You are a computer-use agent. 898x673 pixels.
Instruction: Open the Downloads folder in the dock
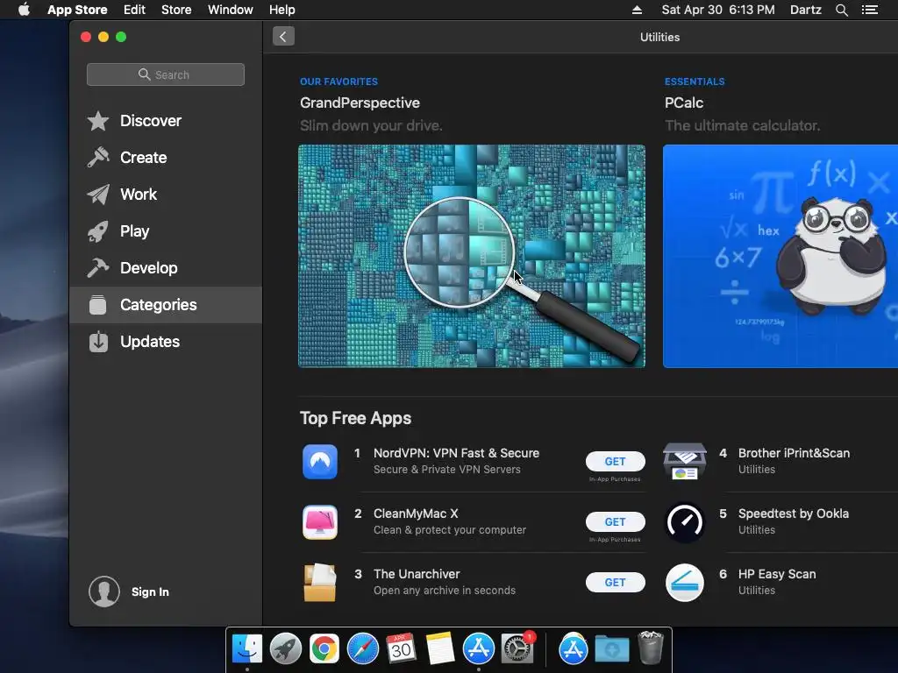click(611, 649)
